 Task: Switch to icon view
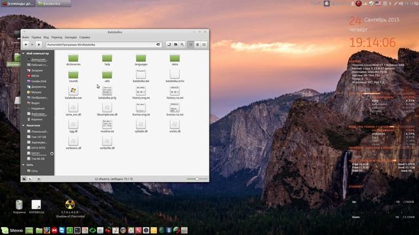[x=191, y=44]
